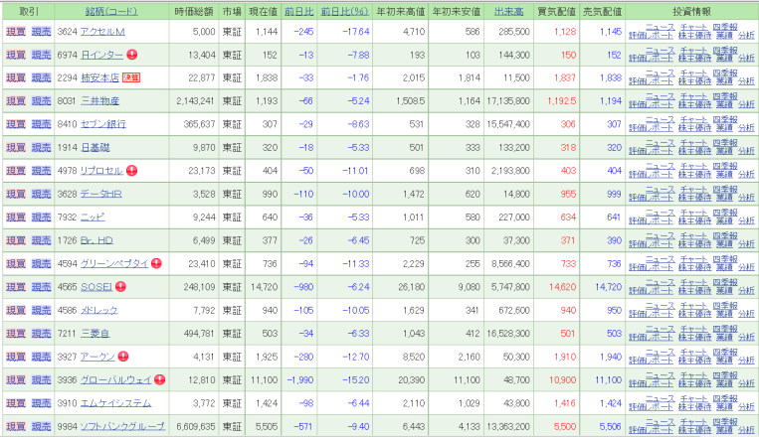
Task: Sort by 銘柄(コード) column header
Action: coord(111,12)
